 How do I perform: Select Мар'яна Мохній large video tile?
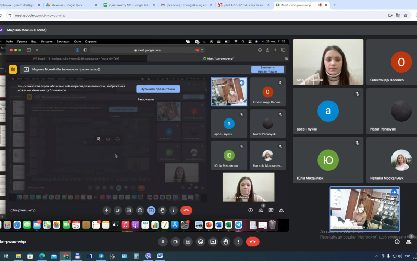[328, 62]
